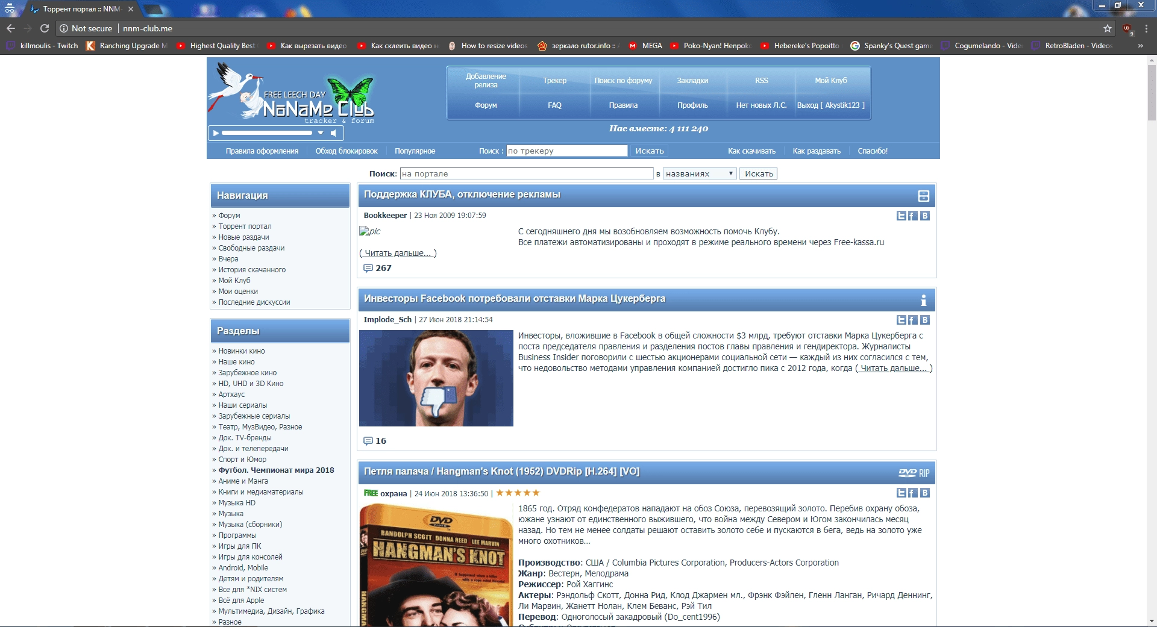Share the Bookkeeper post on Facebook

pos(913,216)
